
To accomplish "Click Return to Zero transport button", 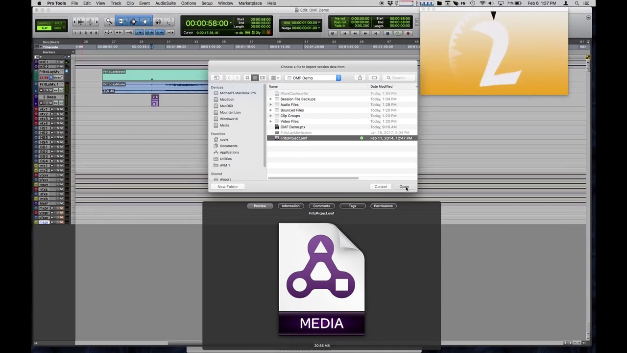I will click(344, 33).
